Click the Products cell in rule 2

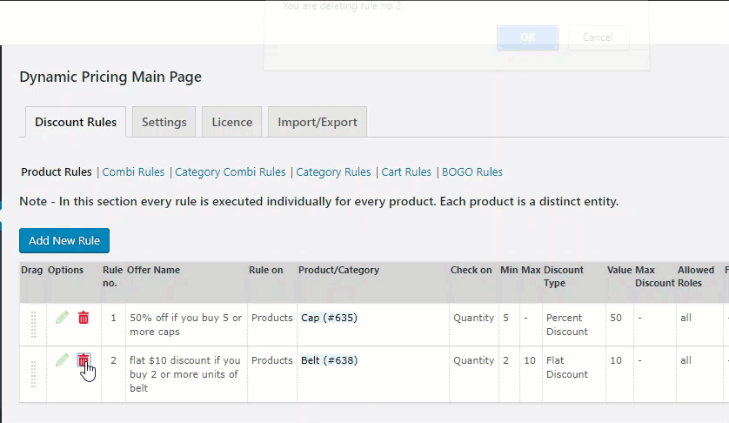click(272, 360)
